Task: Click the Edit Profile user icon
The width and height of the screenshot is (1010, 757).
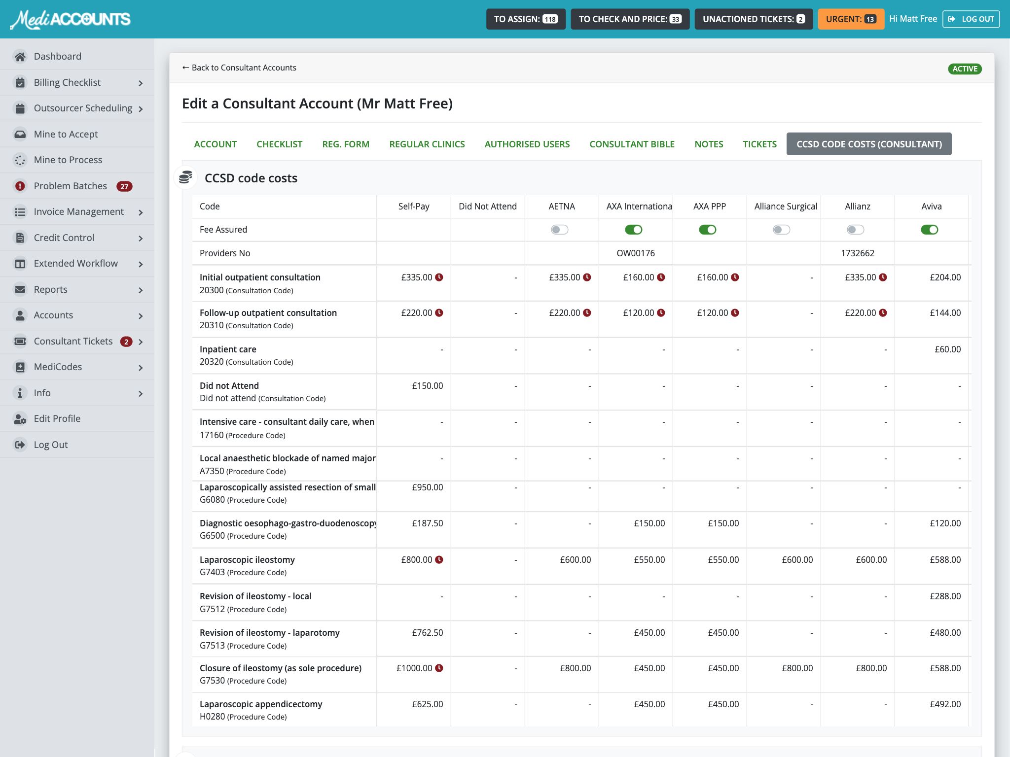Action: pyautogui.click(x=20, y=419)
